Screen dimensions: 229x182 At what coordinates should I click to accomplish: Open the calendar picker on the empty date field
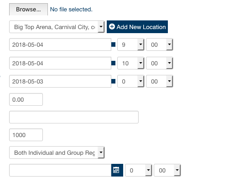coord(117,170)
